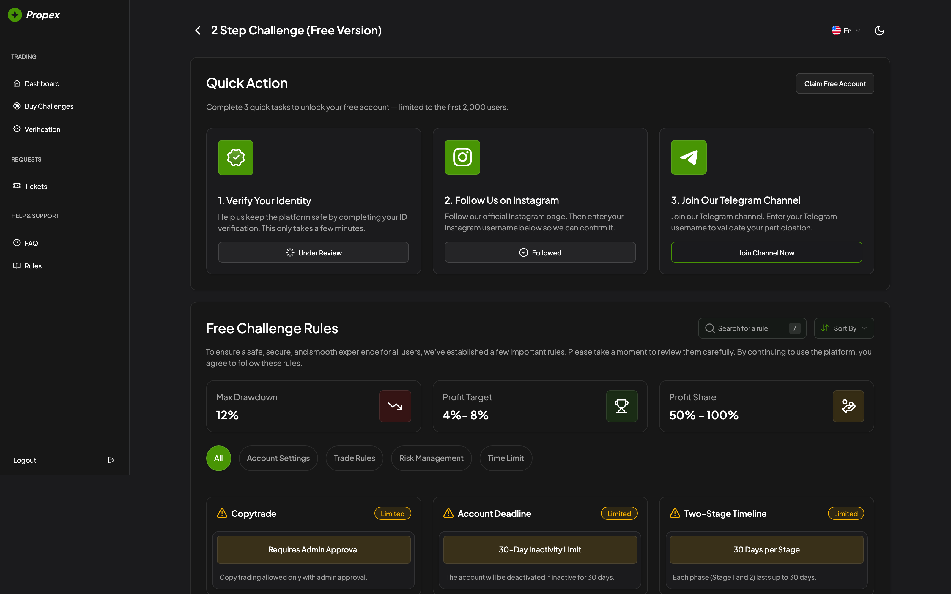The height and width of the screenshot is (594, 951).
Task: Select the Risk Management filter tab
Action: [x=431, y=458]
